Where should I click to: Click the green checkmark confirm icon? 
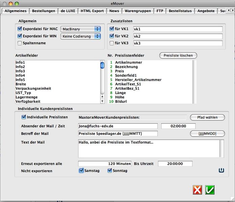tap(210, 190)
